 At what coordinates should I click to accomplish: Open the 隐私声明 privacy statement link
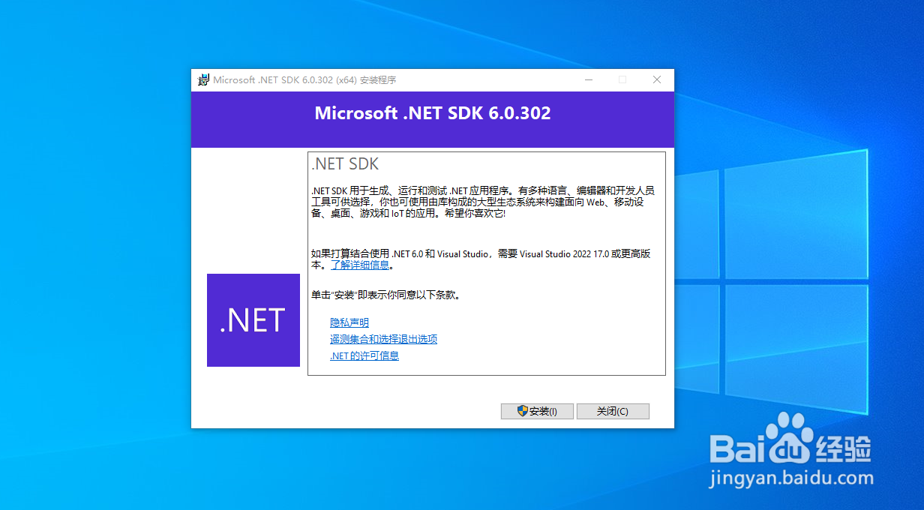click(349, 322)
